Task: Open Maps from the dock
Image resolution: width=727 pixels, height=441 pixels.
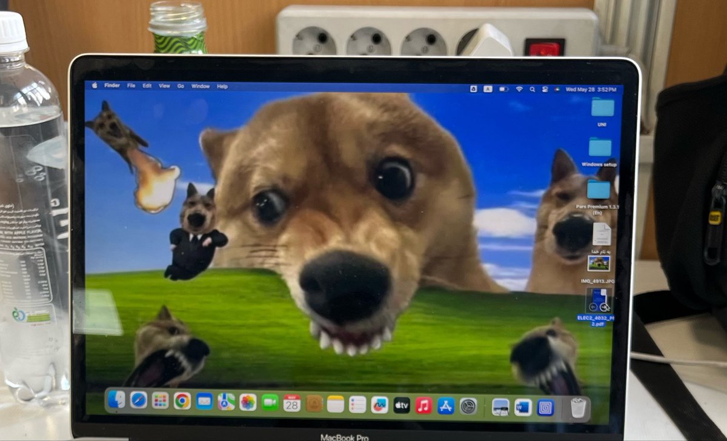Action: [227, 402]
